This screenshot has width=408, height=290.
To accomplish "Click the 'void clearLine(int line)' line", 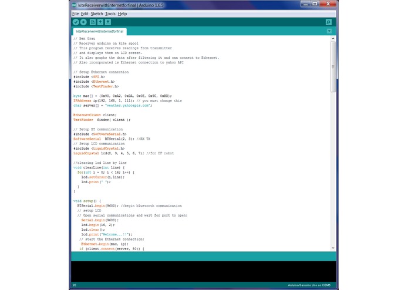I will coord(99,167).
